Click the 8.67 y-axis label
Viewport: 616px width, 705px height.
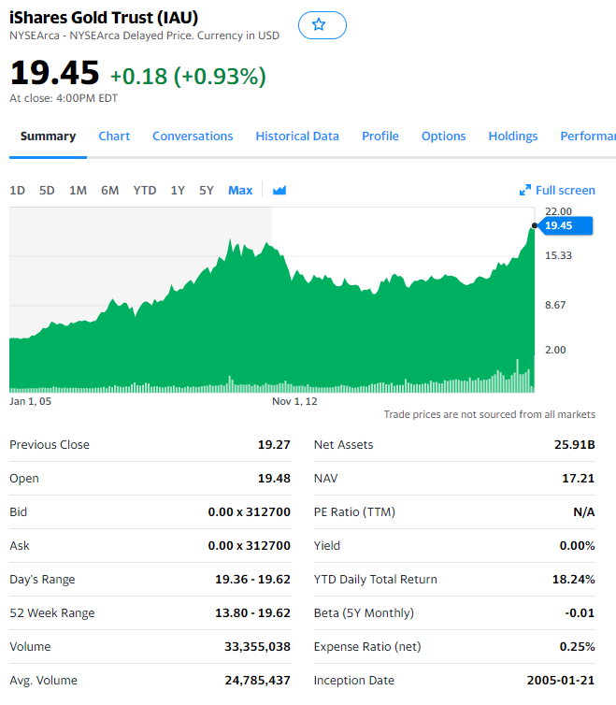point(555,306)
